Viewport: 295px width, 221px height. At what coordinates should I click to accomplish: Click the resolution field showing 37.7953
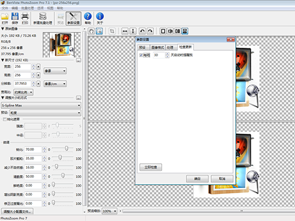22,84
